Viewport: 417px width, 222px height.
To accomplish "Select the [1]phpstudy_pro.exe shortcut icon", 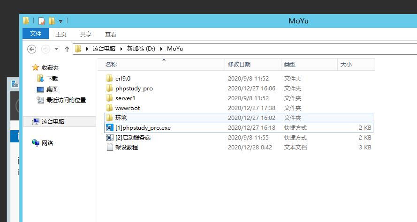I will click(110, 128).
